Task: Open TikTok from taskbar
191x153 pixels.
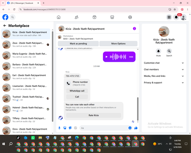Action: tap(18, 138)
